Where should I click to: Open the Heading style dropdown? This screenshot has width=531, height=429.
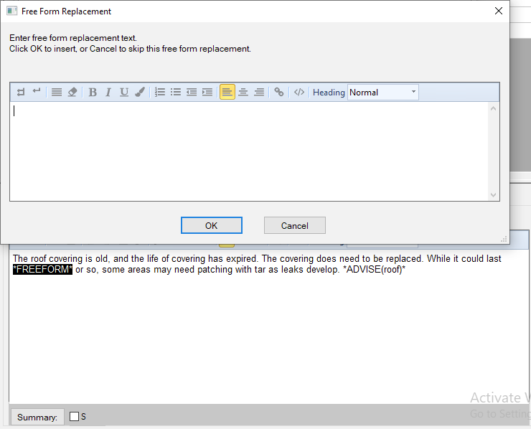click(382, 92)
